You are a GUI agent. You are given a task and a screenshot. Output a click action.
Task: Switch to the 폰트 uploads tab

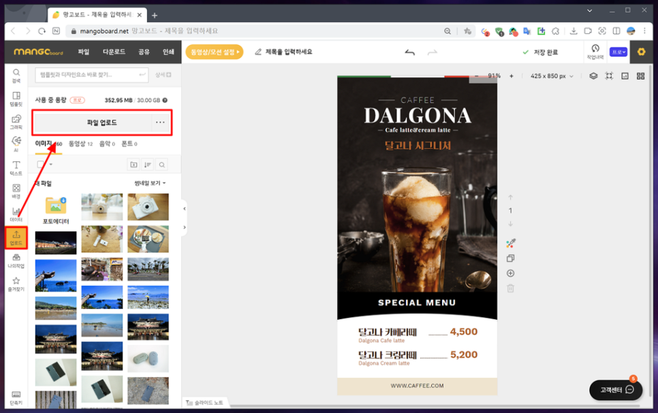(x=129, y=144)
